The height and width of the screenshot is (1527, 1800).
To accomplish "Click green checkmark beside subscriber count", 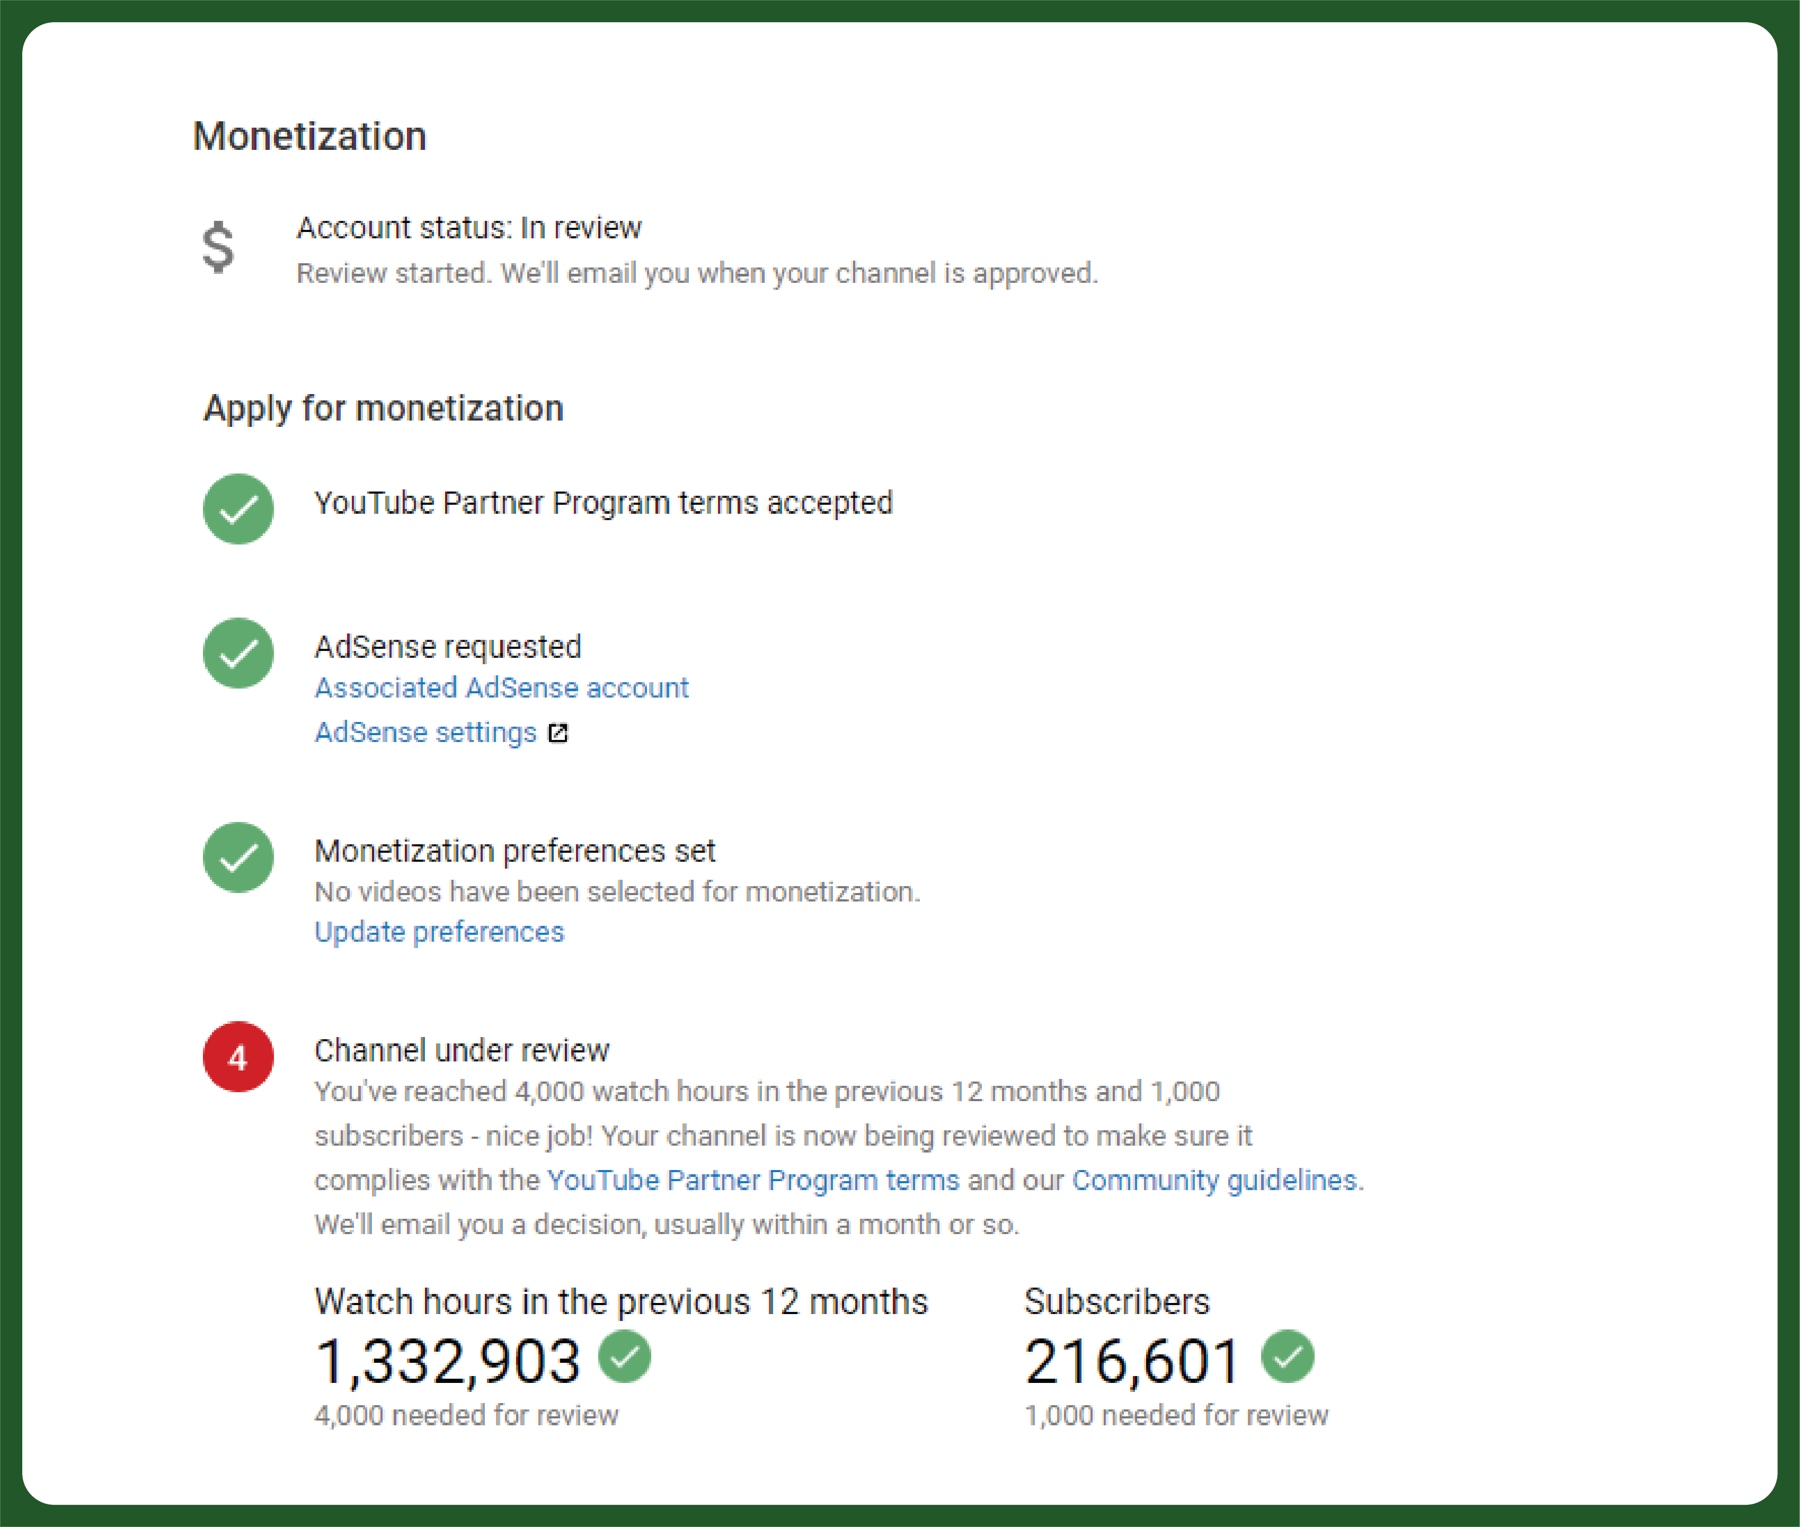I will pos(1288,1355).
